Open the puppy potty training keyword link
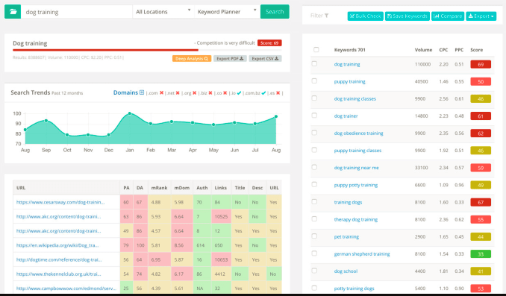The height and width of the screenshot is (296, 506). pyautogui.click(x=356, y=185)
